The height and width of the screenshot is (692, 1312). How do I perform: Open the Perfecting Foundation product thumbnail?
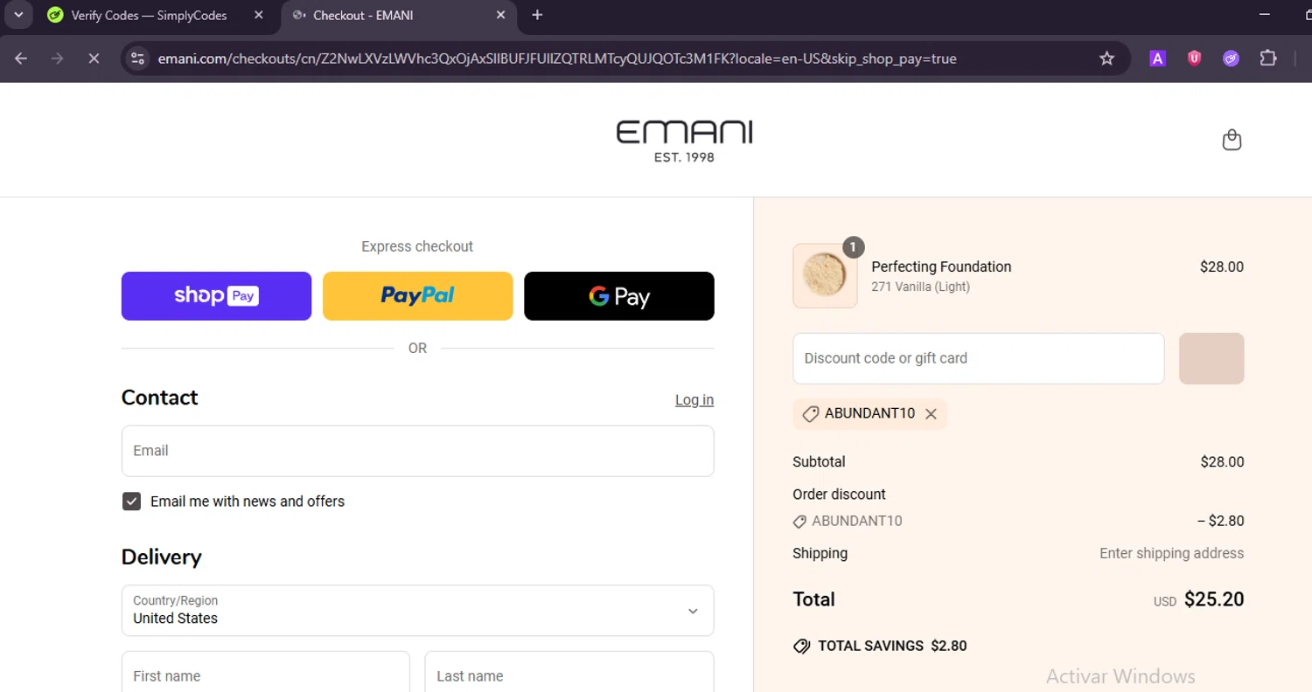(x=825, y=275)
